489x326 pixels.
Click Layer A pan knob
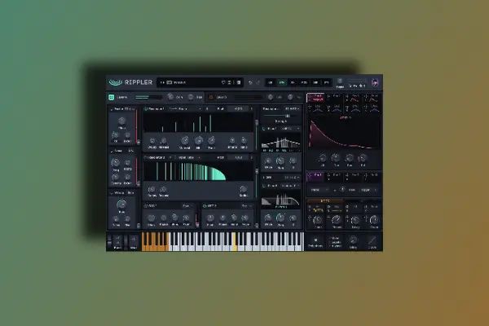(x=191, y=97)
